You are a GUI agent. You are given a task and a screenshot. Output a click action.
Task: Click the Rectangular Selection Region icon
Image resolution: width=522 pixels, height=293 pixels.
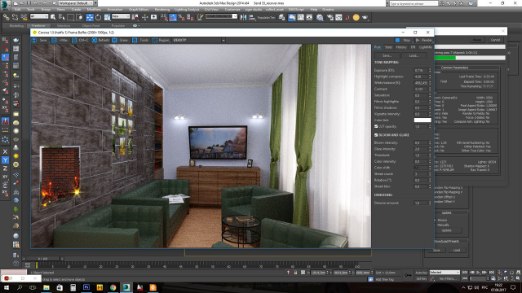(x=70, y=17)
